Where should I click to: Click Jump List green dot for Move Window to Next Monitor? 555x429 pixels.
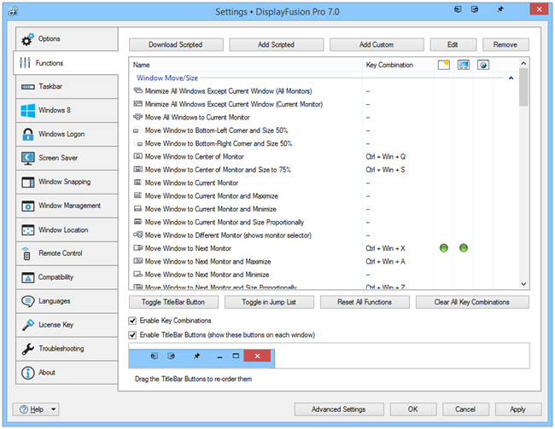coord(464,248)
